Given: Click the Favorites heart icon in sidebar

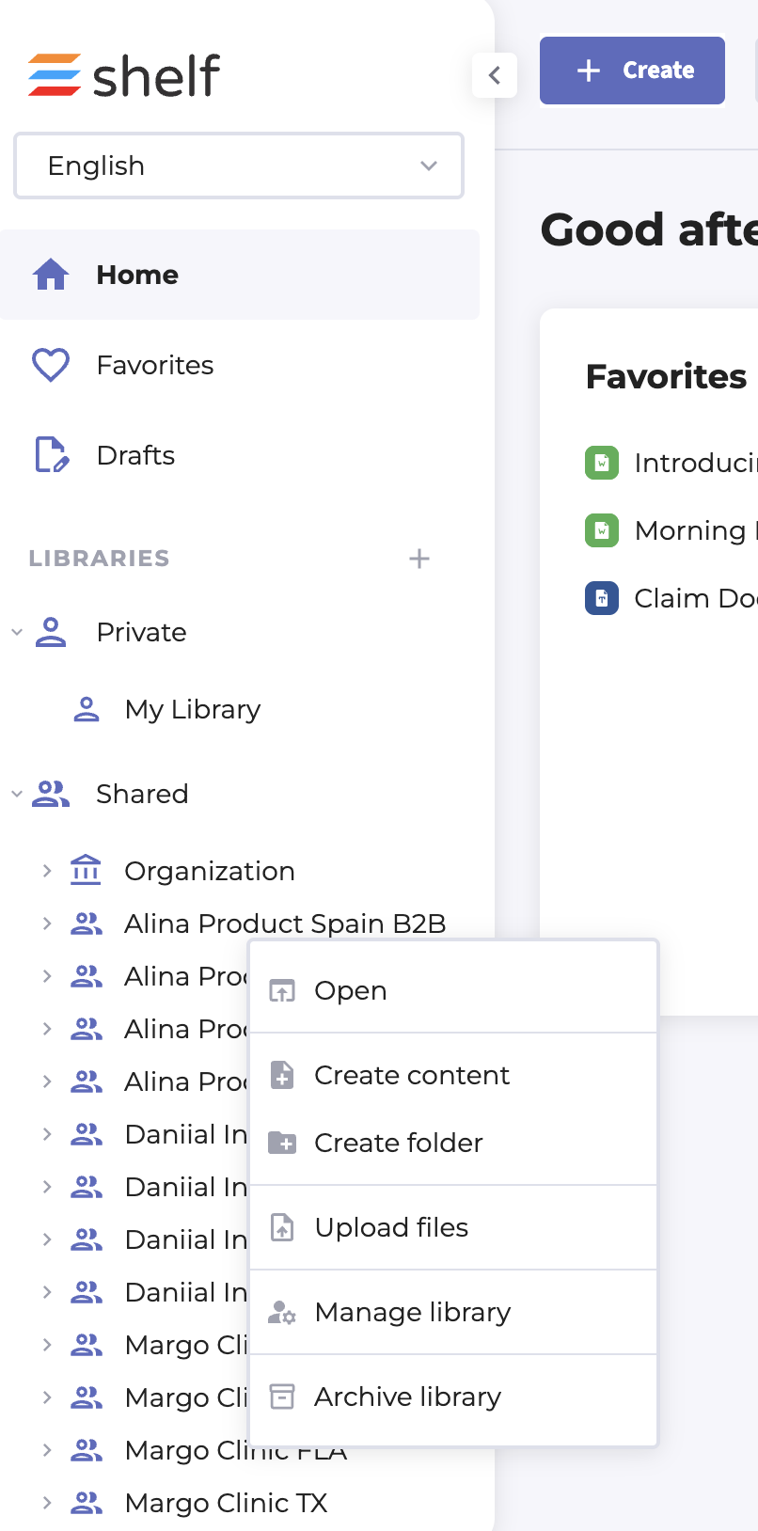Looking at the screenshot, I should coord(51,365).
